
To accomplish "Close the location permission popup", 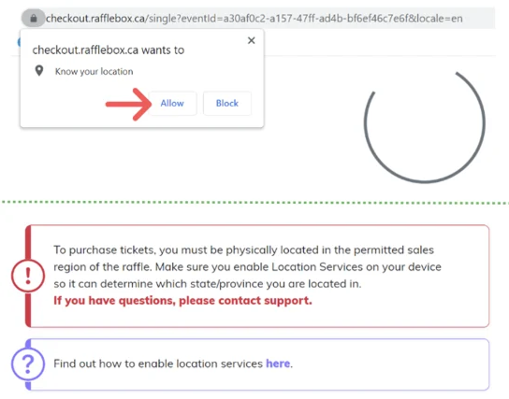I will pyautogui.click(x=252, y=40).
